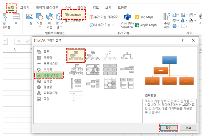The height and width of the screenshot is (137, 205).
Task: Choose the circle picture hierarchy layout
Action: point(127,56)
